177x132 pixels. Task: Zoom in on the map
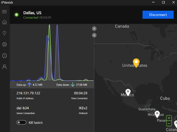click(x=169, y=118)
